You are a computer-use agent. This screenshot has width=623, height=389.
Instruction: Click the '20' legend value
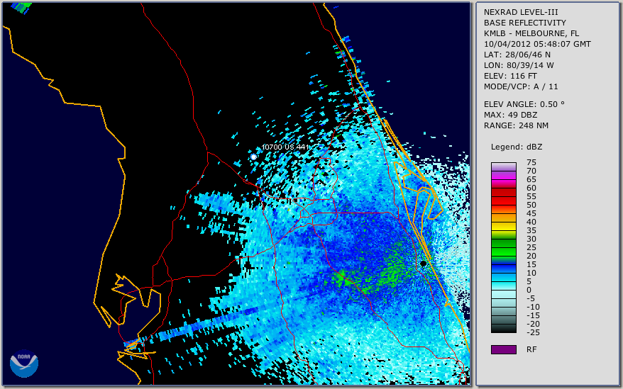pos(531,256)
